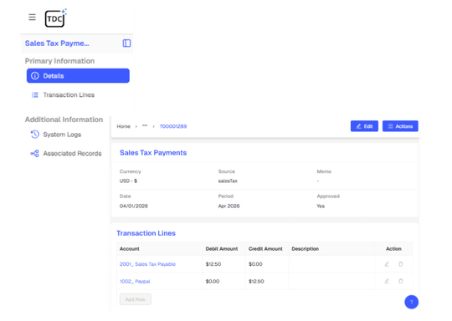The height and width of the screenshot is (321, 452).
Task: Open the 2001_ Sales Tax Payable account link
Action: (147, 264)
